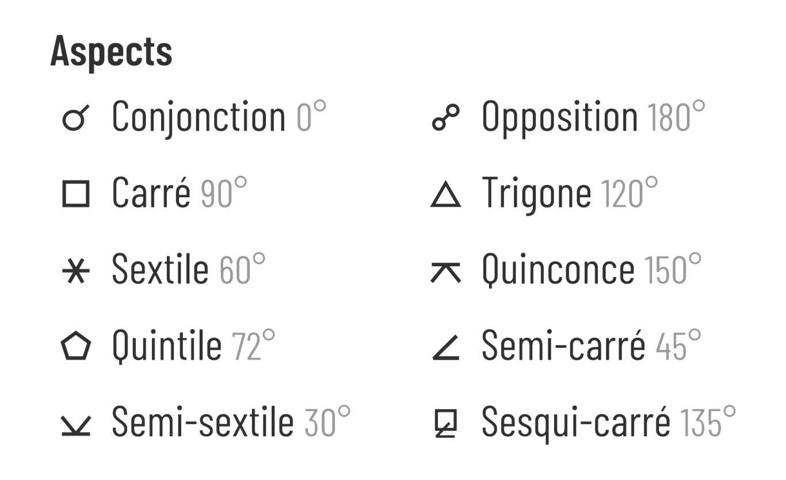Click the 180° value beside Opposition
The image size is (786, 480).
tap(676, 117)
